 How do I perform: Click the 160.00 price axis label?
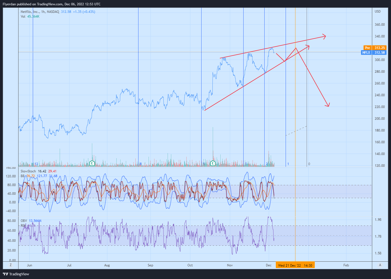[380, 142]
